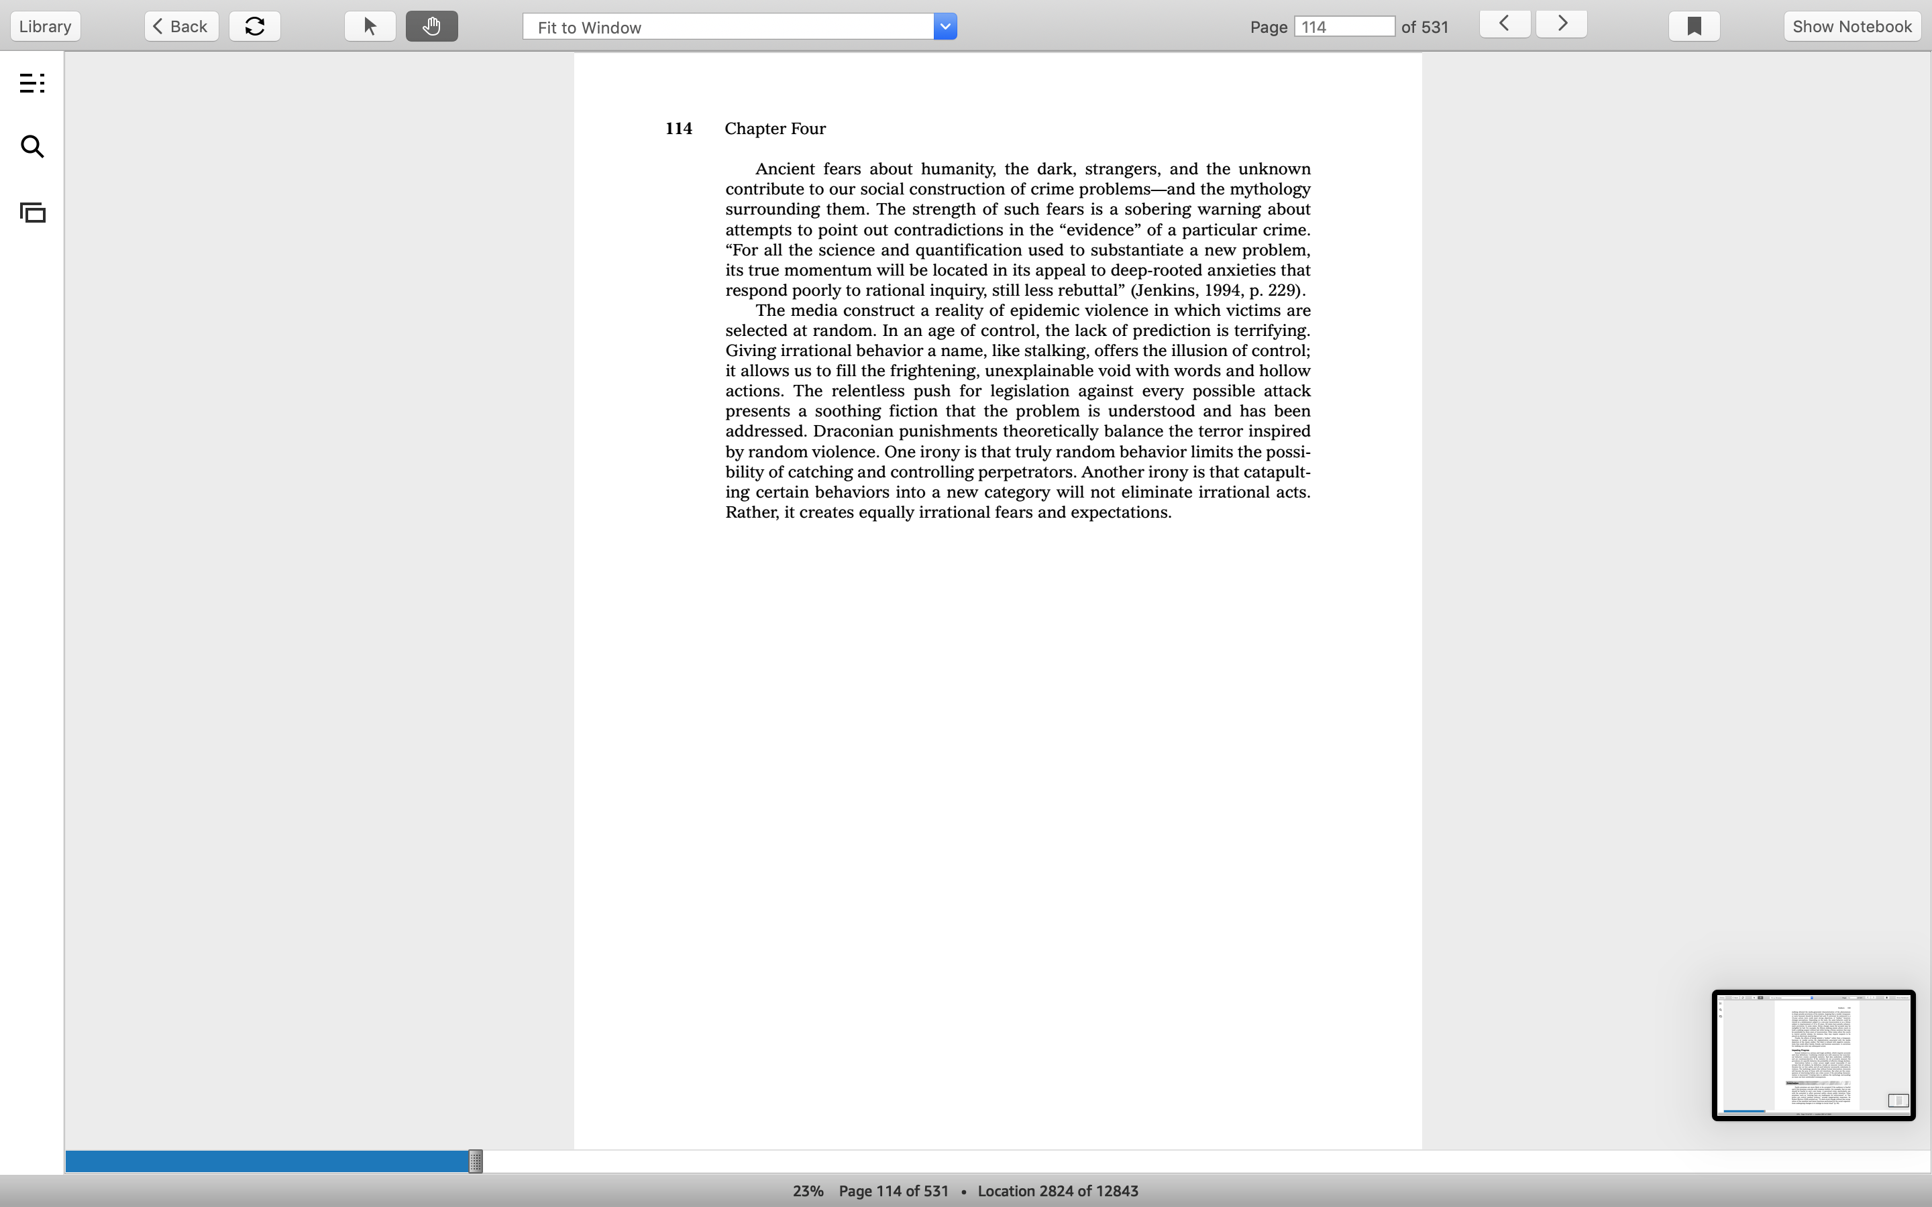Click the reading progress slider handle
Image resolution: width=1932 pixels, height=1207 pixels.
click(x=475, y=1161)
